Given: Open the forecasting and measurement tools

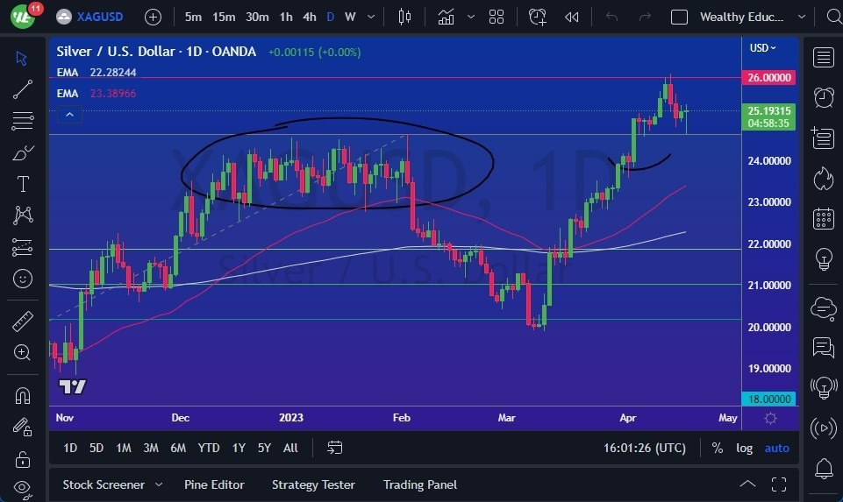Looking at the screenshot, I should click(22, 247).
